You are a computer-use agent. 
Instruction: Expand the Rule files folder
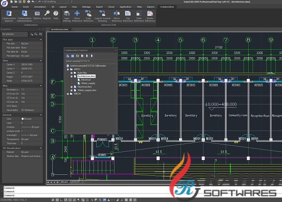coord(71,73)
